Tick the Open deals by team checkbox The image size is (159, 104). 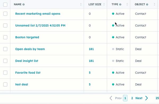pos(5,49)
